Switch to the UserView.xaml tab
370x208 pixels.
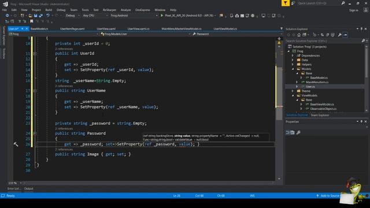coord(106,29)
